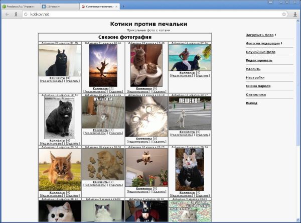Open 'Комменты' under the flying Siamese cat

tap(144, 188)
